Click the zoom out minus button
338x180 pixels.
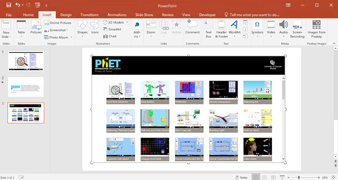(x=288, y=177)
